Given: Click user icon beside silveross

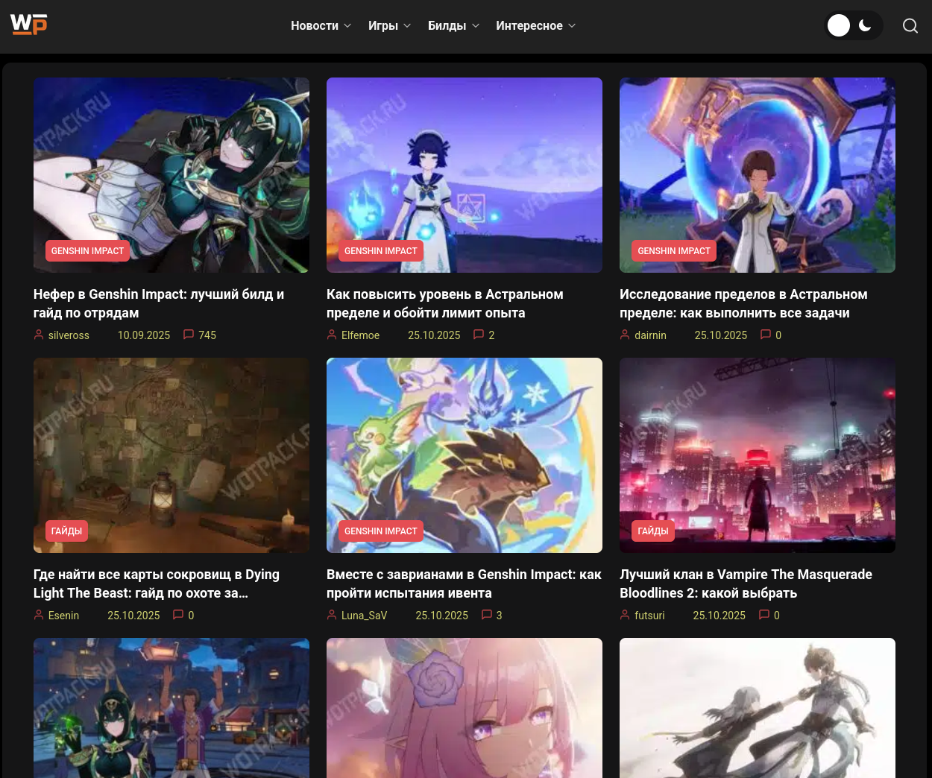Looking at the screenshot, I should (39, 335).
